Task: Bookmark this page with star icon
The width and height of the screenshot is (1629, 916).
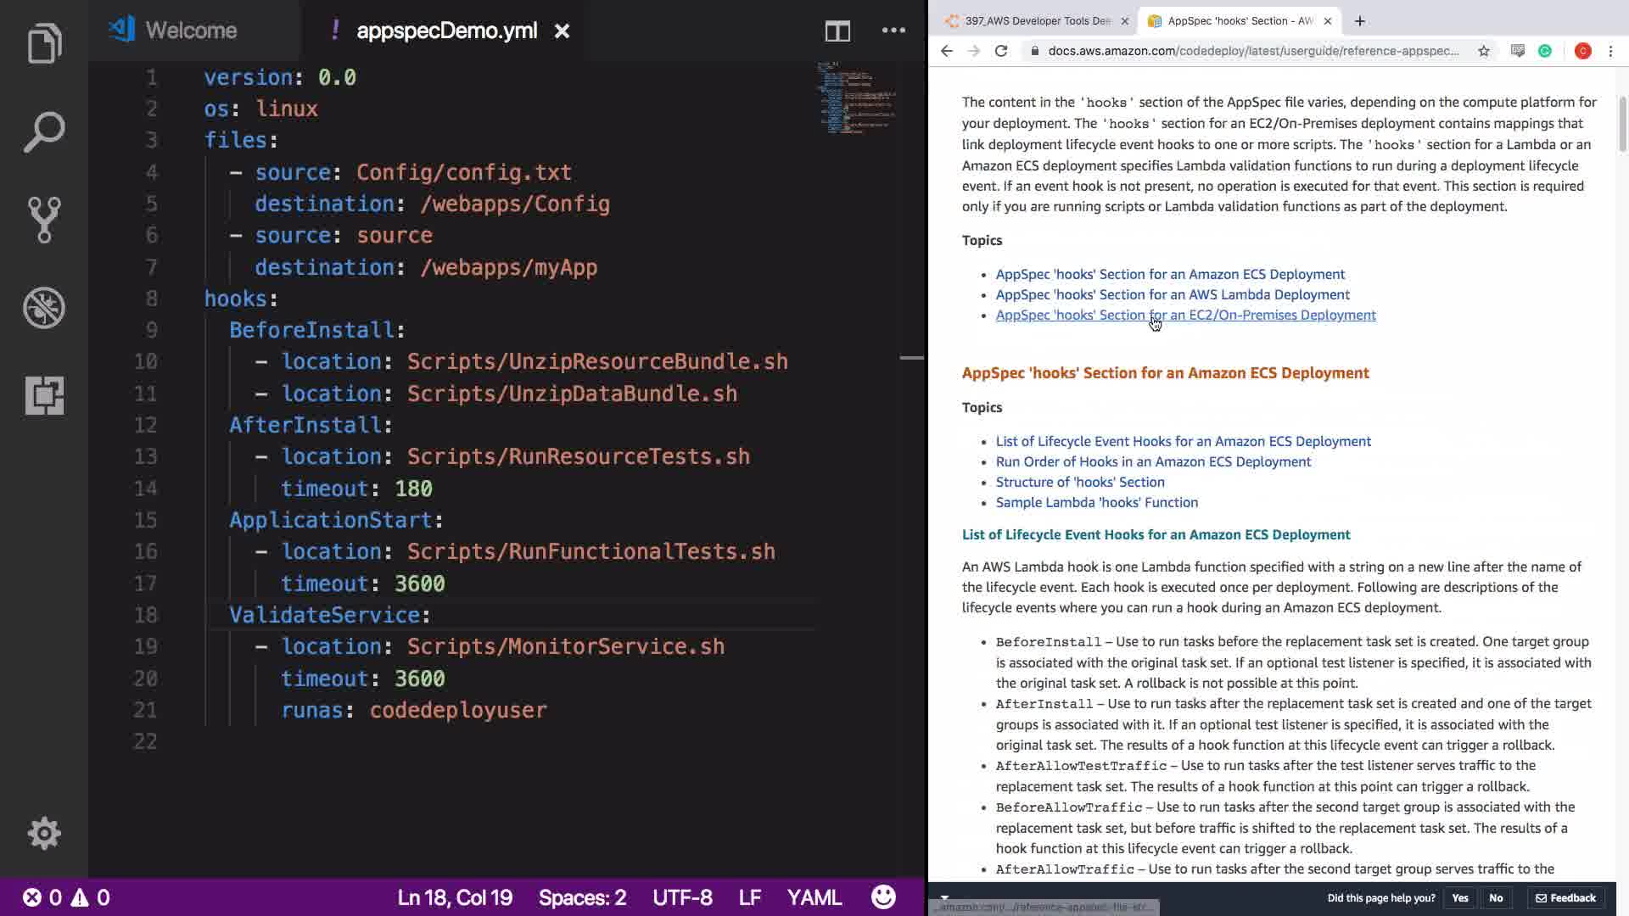Action: 1483,51
